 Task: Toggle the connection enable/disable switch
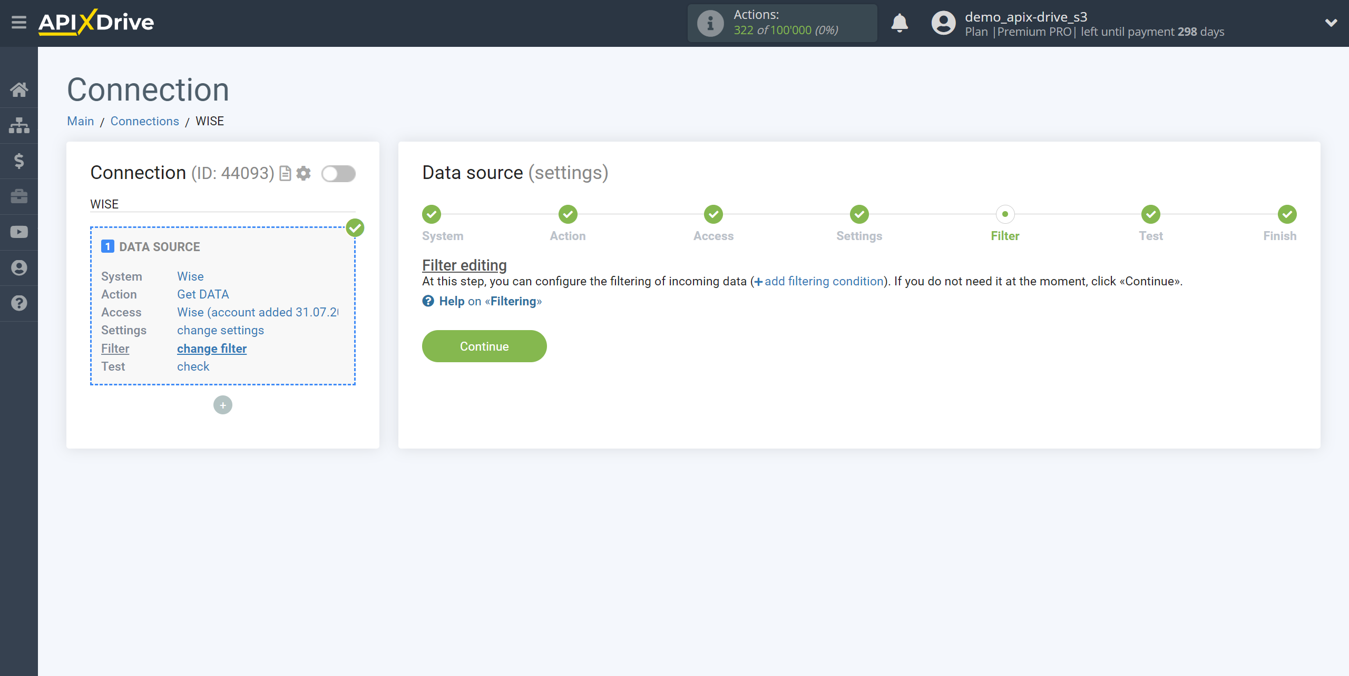point(338,173)
